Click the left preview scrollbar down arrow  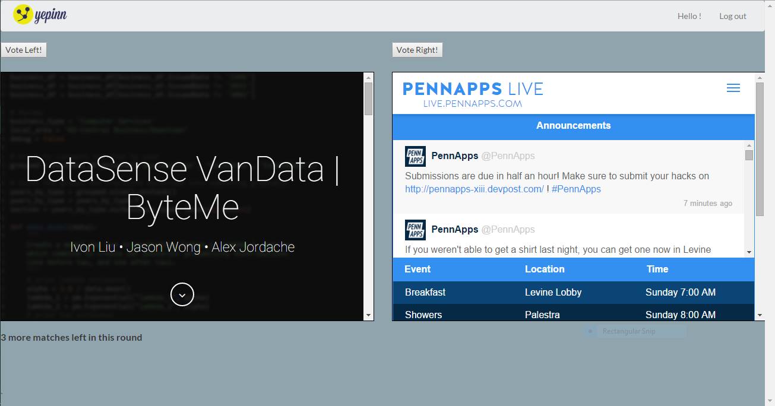pyautogui.click(x=369, y=315)
